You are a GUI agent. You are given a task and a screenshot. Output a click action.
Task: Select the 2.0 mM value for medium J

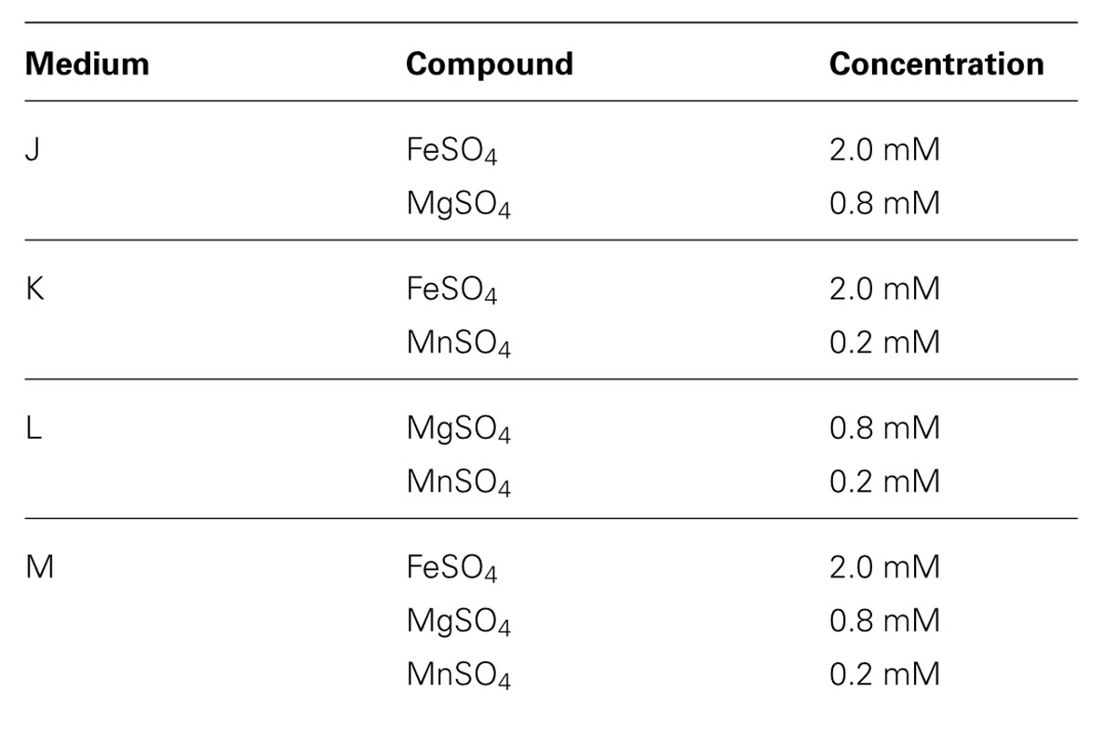coord(884,150)
